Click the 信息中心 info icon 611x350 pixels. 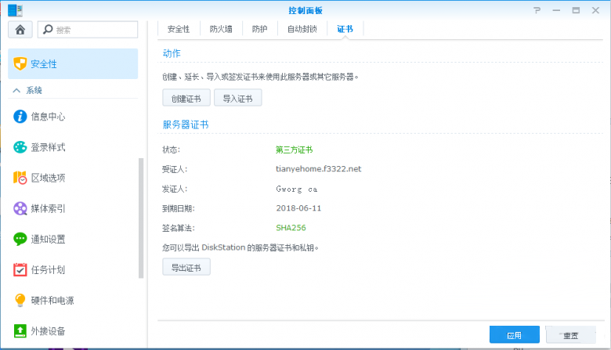[20, 117]
